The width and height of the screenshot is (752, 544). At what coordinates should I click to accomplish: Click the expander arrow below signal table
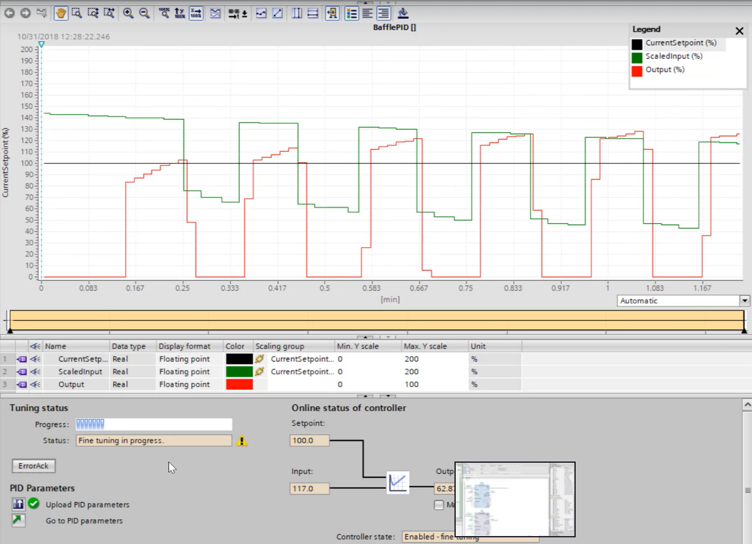pos(366,395)
